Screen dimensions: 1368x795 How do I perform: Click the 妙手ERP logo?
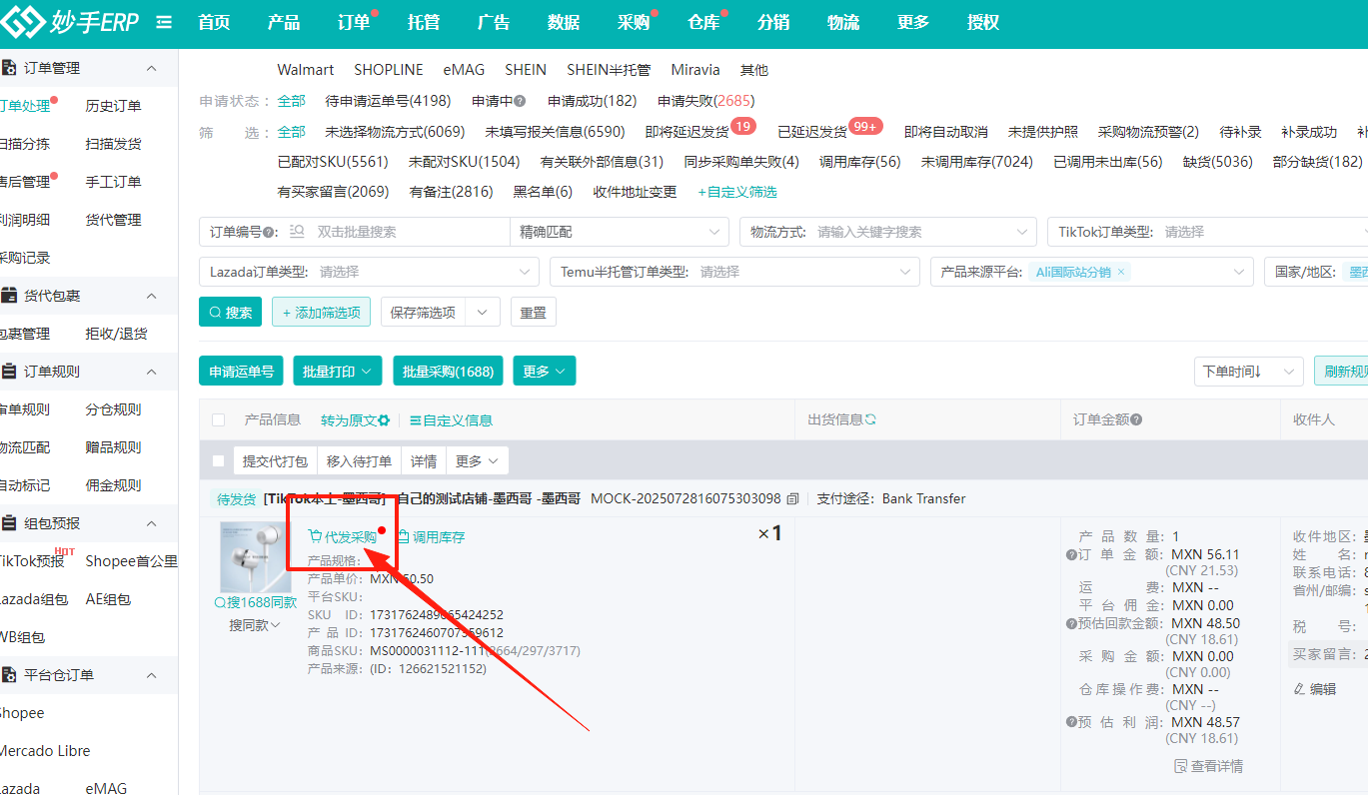(x=70, y=22)
